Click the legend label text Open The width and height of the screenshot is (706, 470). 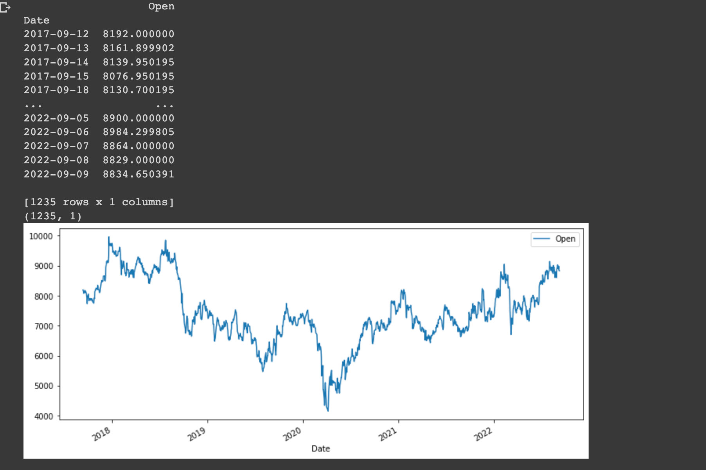click(565, 239)
